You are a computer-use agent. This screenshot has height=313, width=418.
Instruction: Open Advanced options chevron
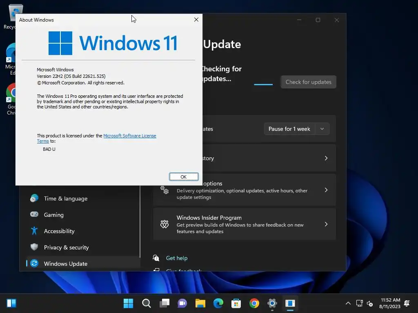pyautogui.click(x=326, y=190)
